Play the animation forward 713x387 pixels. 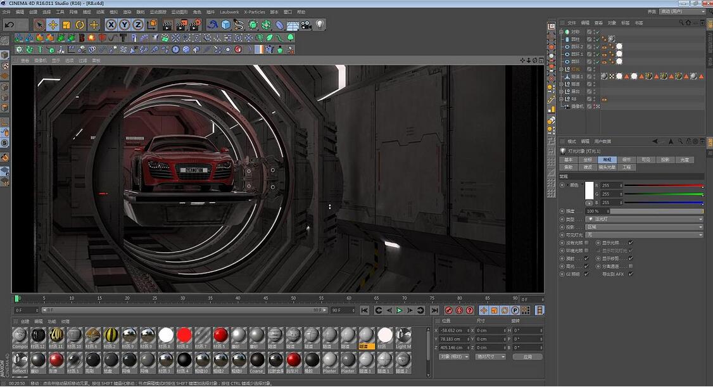(x=400, y=310)
